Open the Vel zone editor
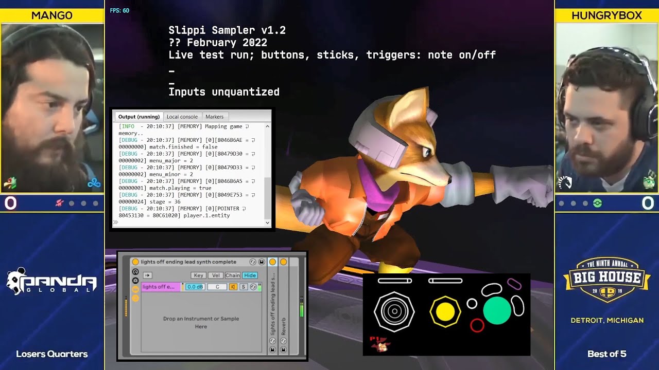Image resolution: width=659 pixels, height=370 pixels. point(216,275)
